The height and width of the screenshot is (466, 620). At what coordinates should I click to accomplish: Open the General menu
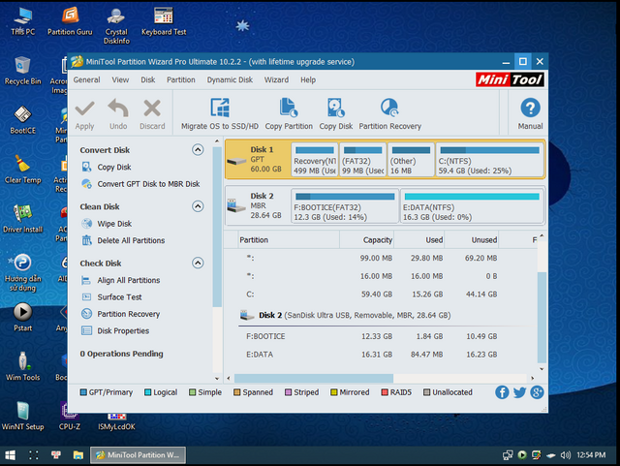tap(86, 79)
